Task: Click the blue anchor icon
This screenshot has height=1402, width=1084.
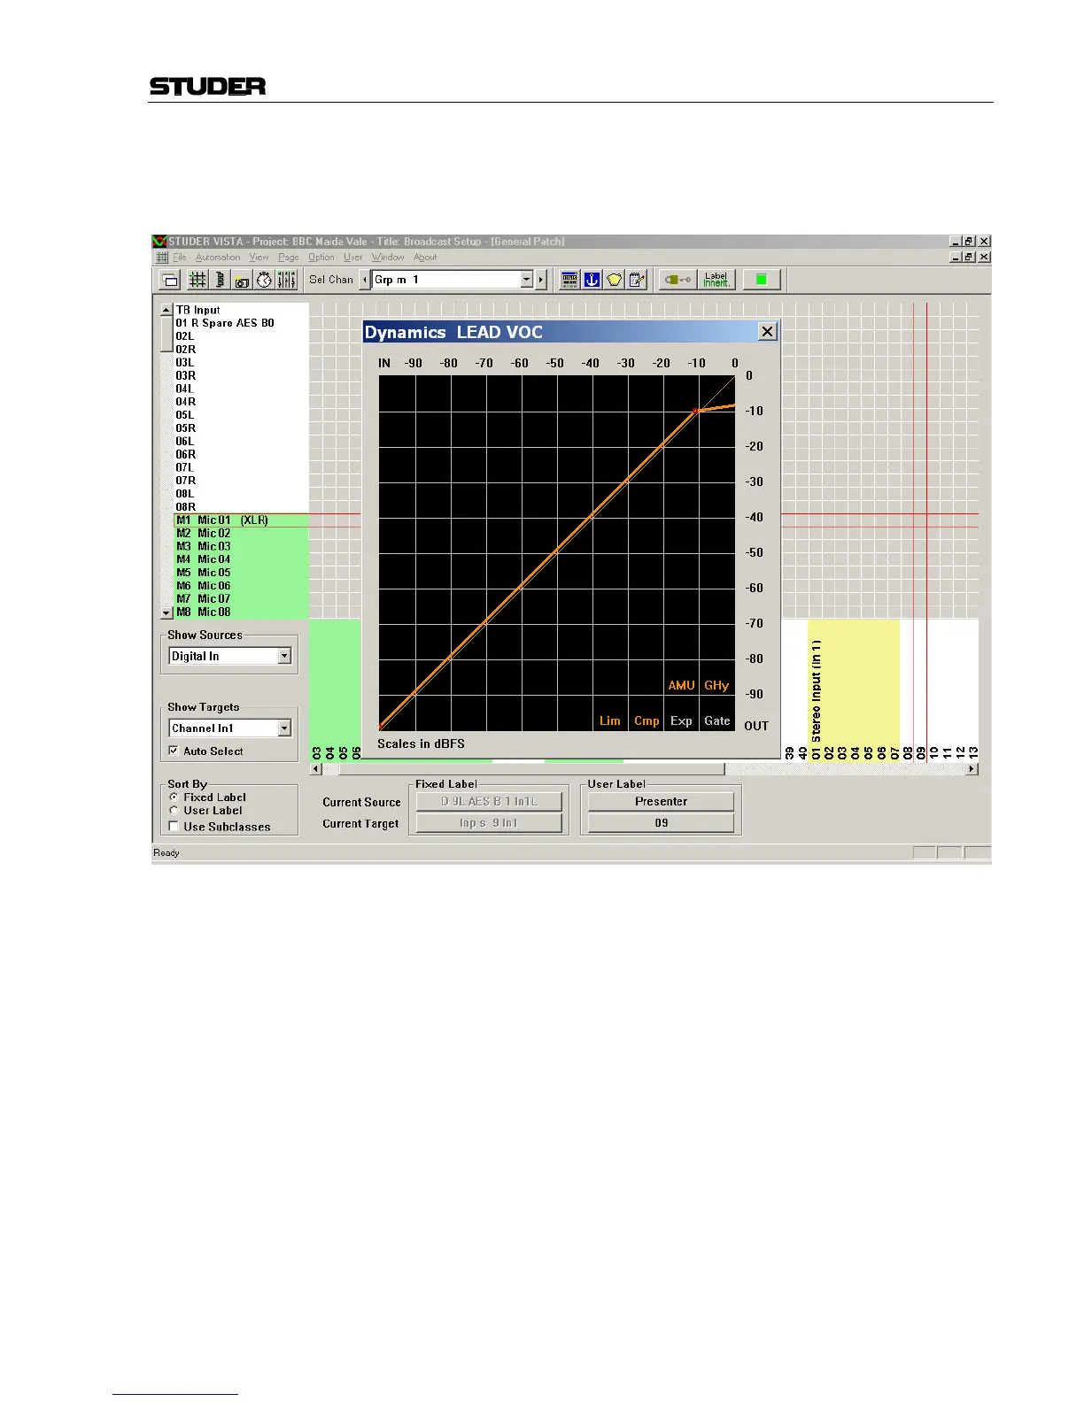Action: (592, 280)
